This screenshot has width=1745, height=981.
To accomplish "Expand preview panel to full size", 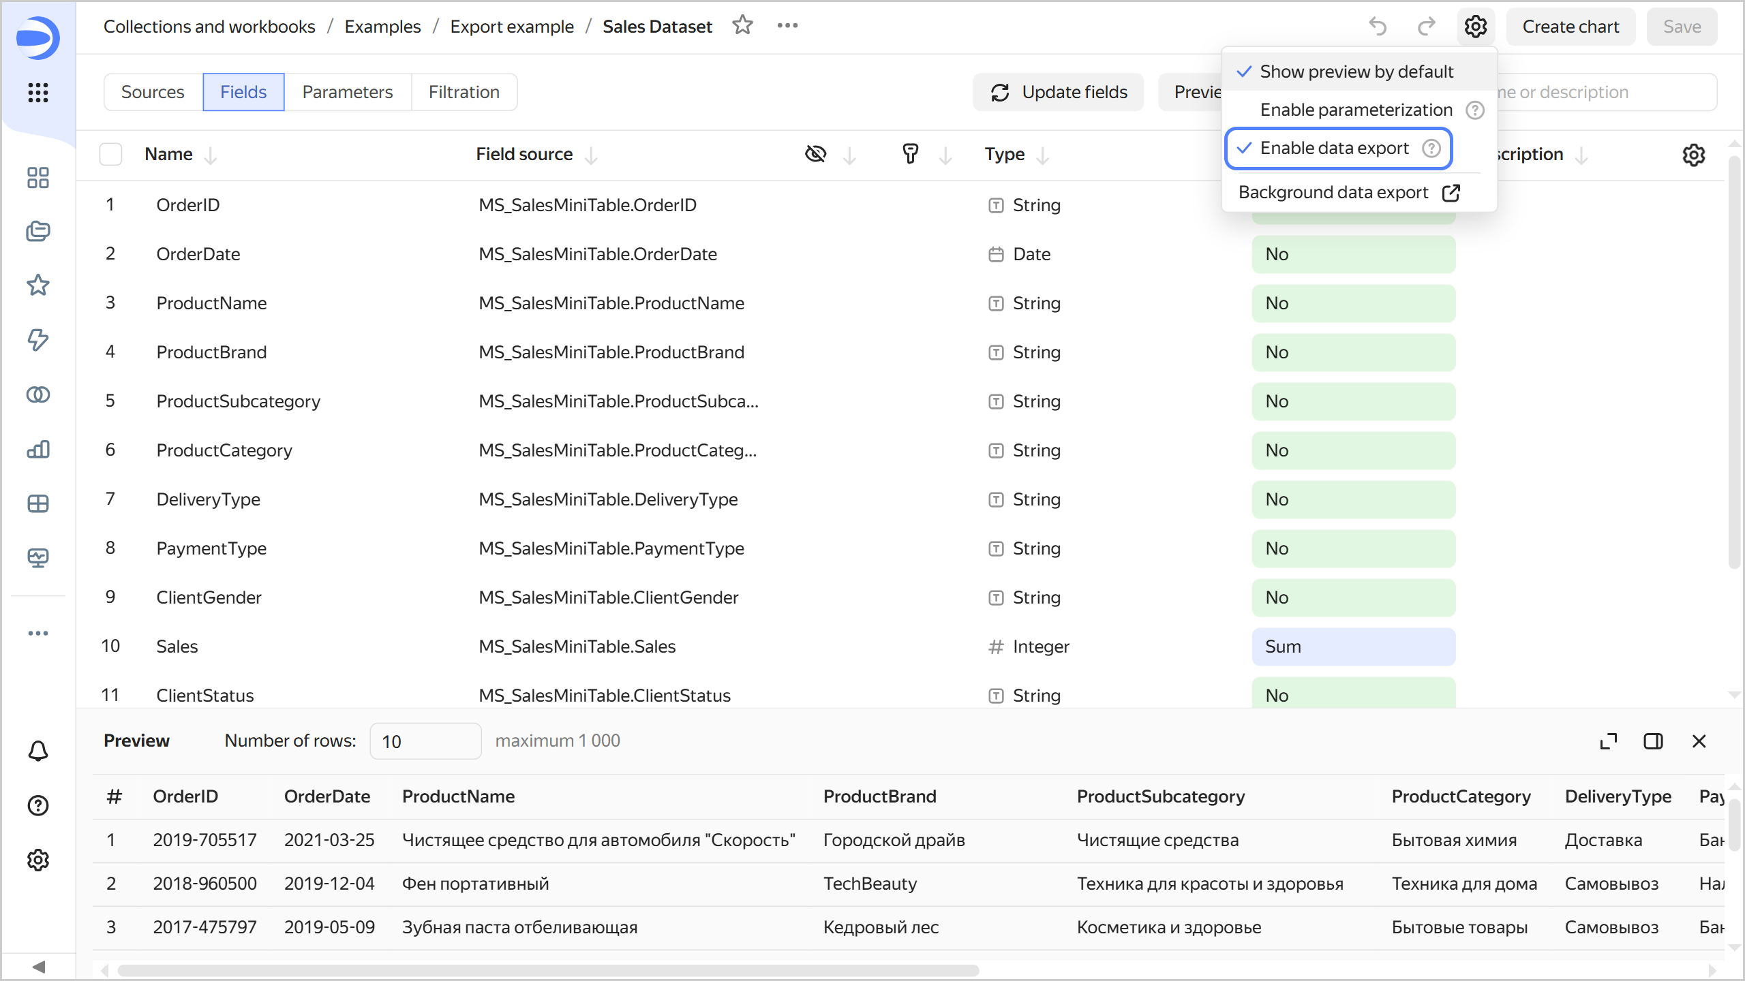I will (x=1608, y=741).
